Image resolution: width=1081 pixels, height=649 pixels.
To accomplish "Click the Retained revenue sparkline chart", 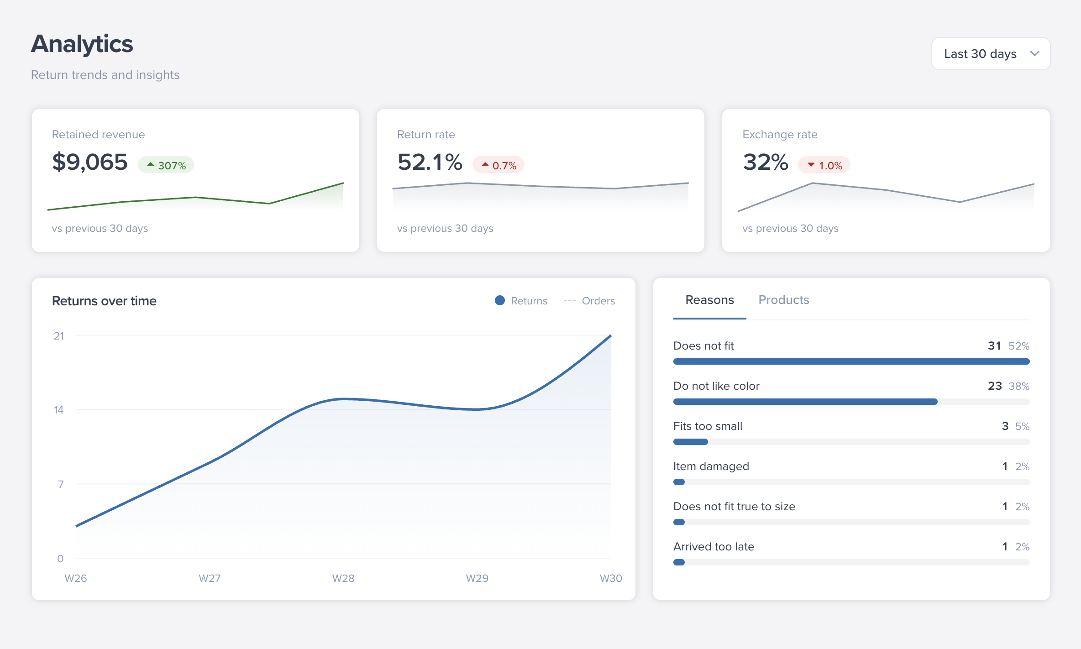I will 195,196.
